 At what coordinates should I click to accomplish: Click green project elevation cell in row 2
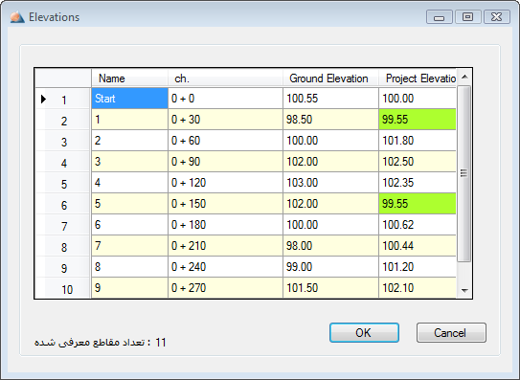click(x=418, y=120)
